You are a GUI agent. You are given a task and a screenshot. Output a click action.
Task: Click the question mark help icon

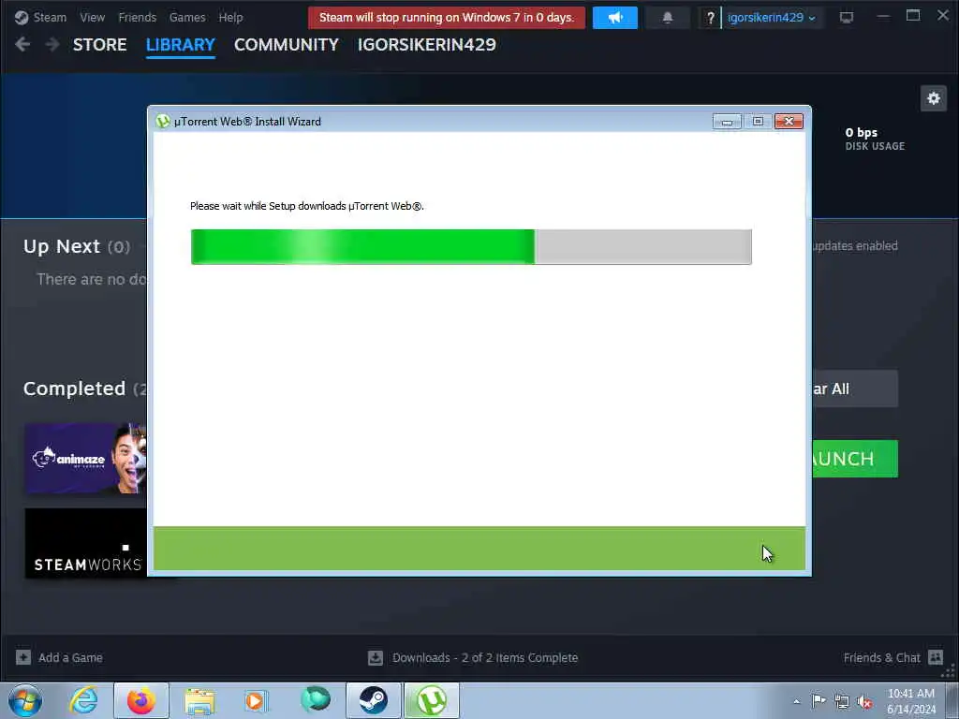[x=710, y=18]
